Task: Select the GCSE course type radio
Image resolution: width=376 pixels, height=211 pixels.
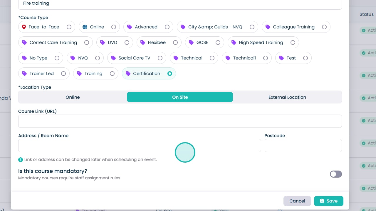Action: pos(218,42)
